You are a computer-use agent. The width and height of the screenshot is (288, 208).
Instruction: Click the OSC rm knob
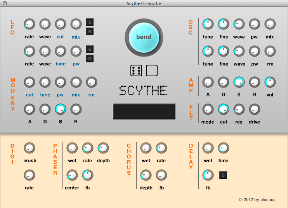(x=270, y=51)
